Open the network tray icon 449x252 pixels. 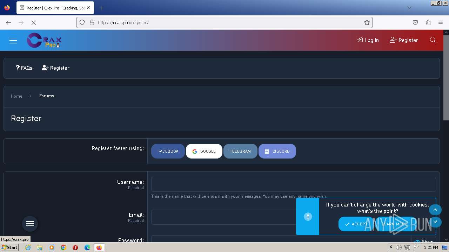click(x=407, y=247)
